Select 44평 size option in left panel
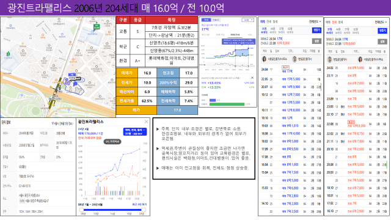Screen dimensions: 391x220 [273, 31]
